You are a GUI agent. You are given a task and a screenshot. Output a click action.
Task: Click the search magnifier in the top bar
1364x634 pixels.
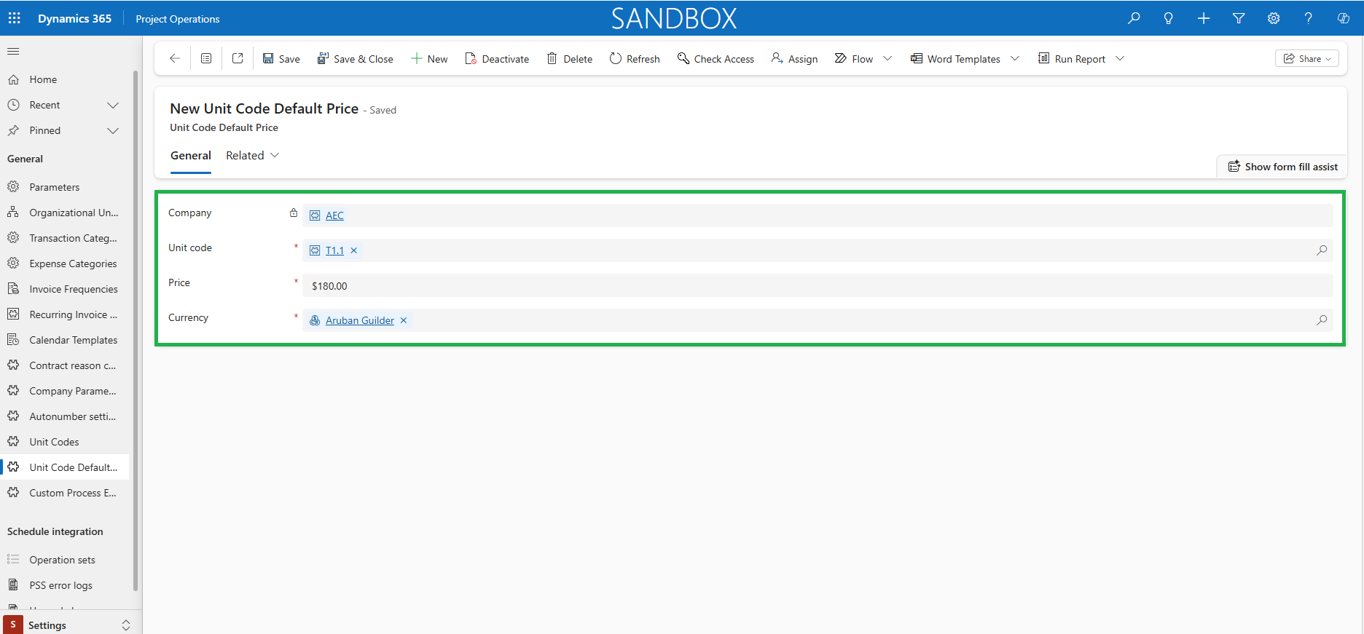(1134, 18)
